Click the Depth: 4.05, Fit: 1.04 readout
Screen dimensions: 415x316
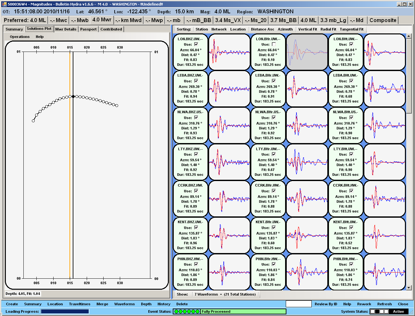pyautogui.click(x=23, y=294)
